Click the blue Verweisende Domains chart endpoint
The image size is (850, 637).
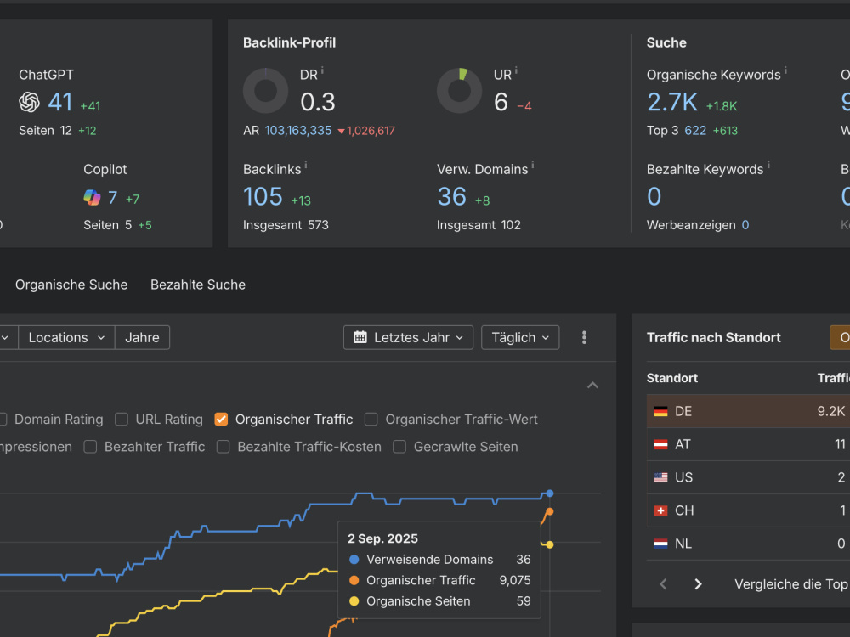(x=550, y=493)
